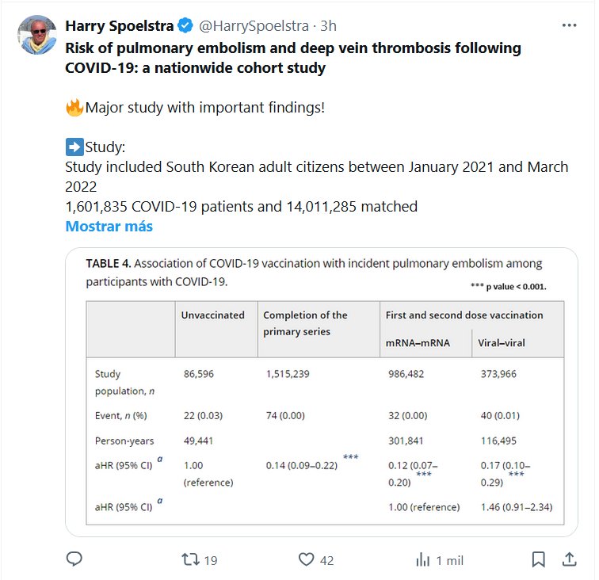Viewport: 599px width, 580px height.
Task: Expand tweet with "Mostrar más"
Action: click(x=109, y=226)
